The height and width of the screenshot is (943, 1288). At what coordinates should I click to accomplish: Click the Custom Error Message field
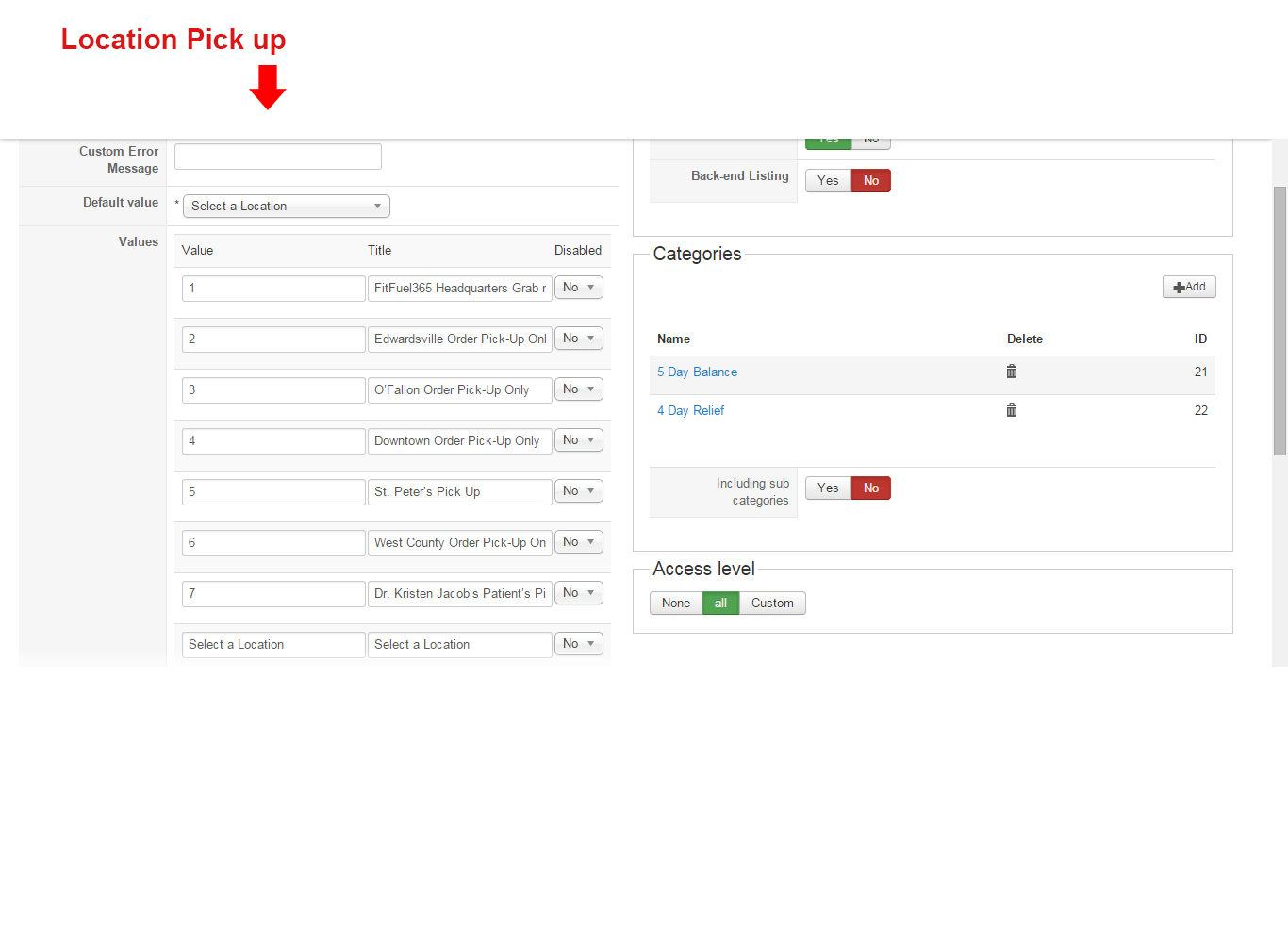click(x=278, y=157)
